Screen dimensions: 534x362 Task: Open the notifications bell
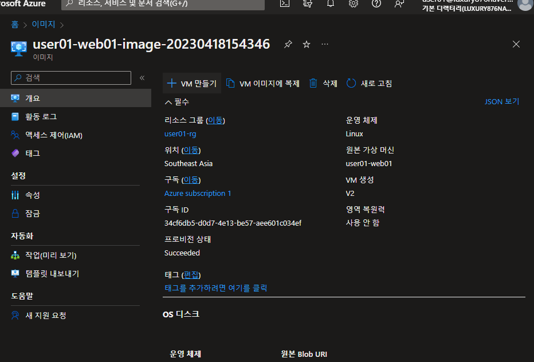point(331,3)
